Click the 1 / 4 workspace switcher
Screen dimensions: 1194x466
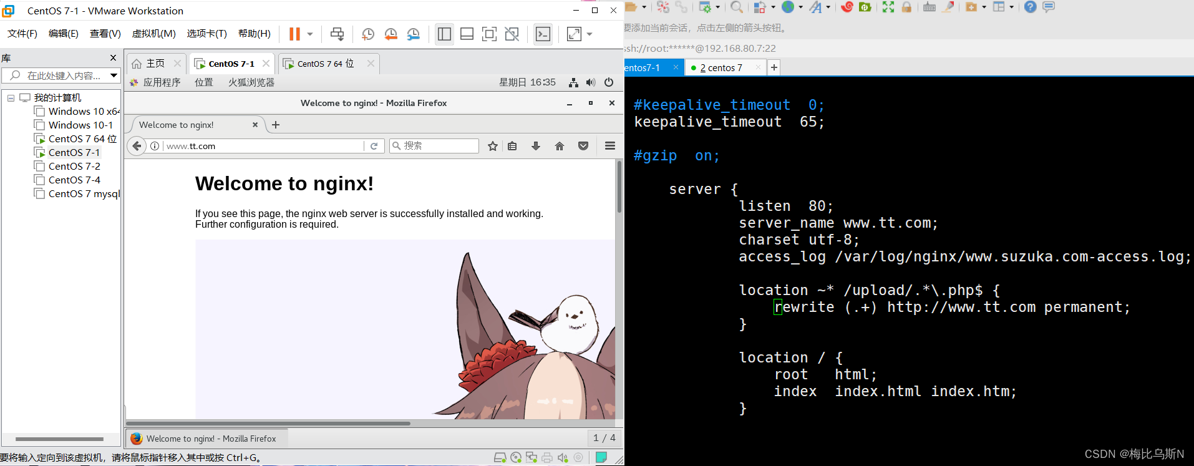point(604,438)
